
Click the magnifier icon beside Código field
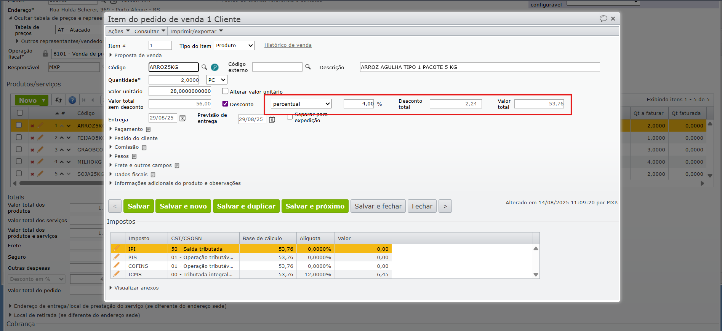[x=204, y=67]
